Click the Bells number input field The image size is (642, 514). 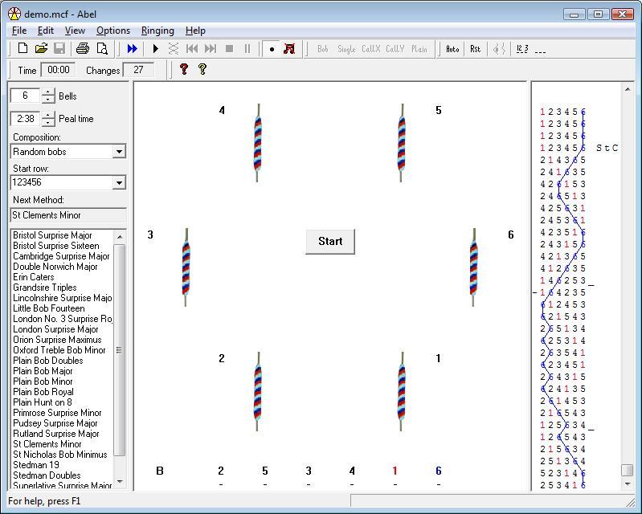[25, 96]
